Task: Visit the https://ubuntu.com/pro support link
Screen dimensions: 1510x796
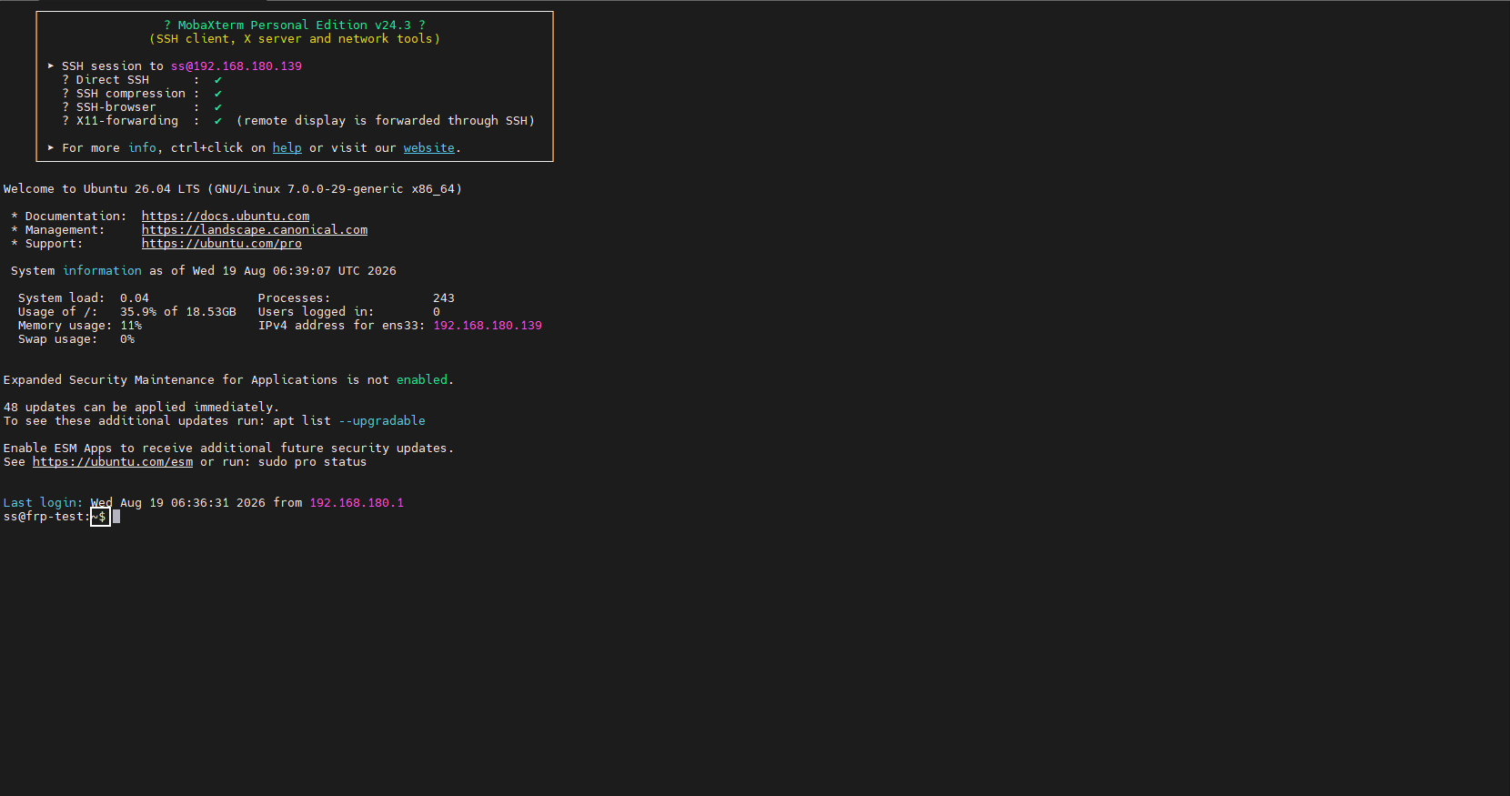Action: [222, 244]
